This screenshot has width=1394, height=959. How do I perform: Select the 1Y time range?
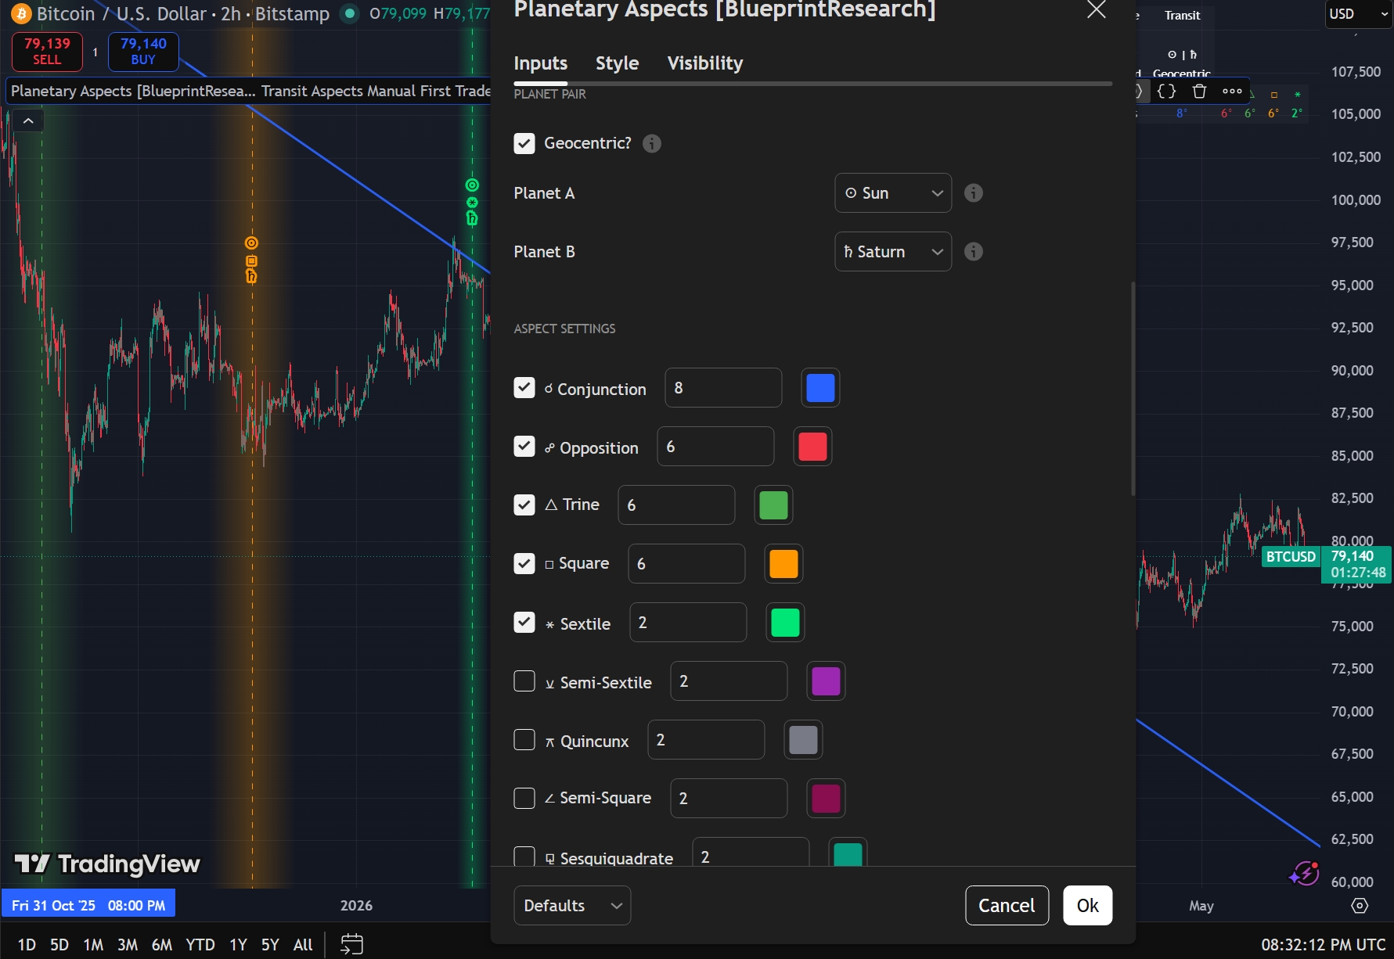(x=238, y=945)
